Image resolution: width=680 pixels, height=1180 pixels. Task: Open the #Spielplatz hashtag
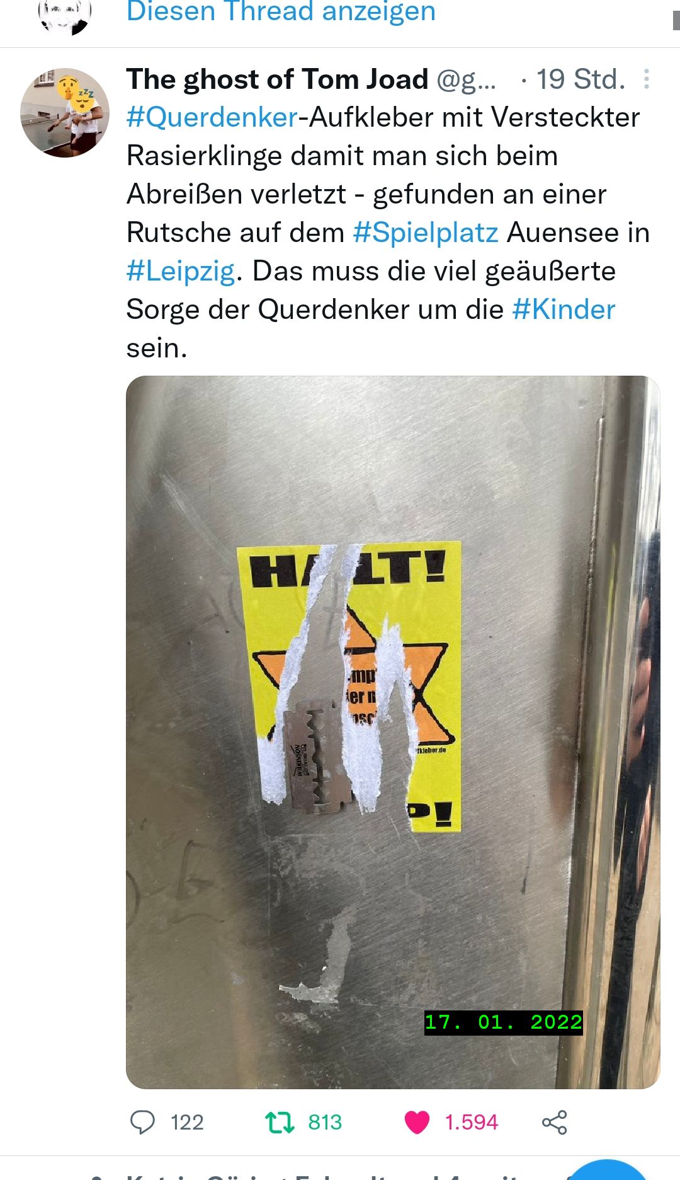pyautogui.click(x=426, y=233)
